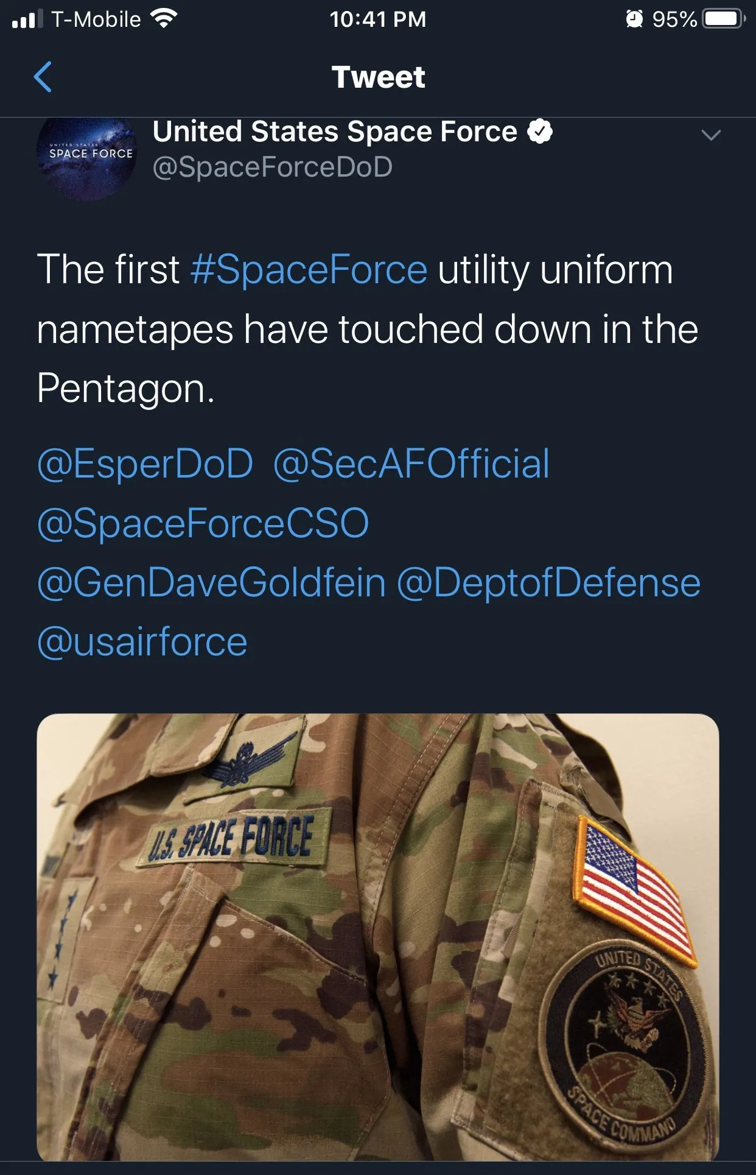Tap the back arrow icon
The width and height of the screenshot is (756, 1175).
coord(43,77)
